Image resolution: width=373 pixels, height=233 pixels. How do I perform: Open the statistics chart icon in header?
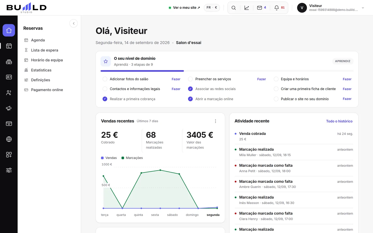click(247, 8)
